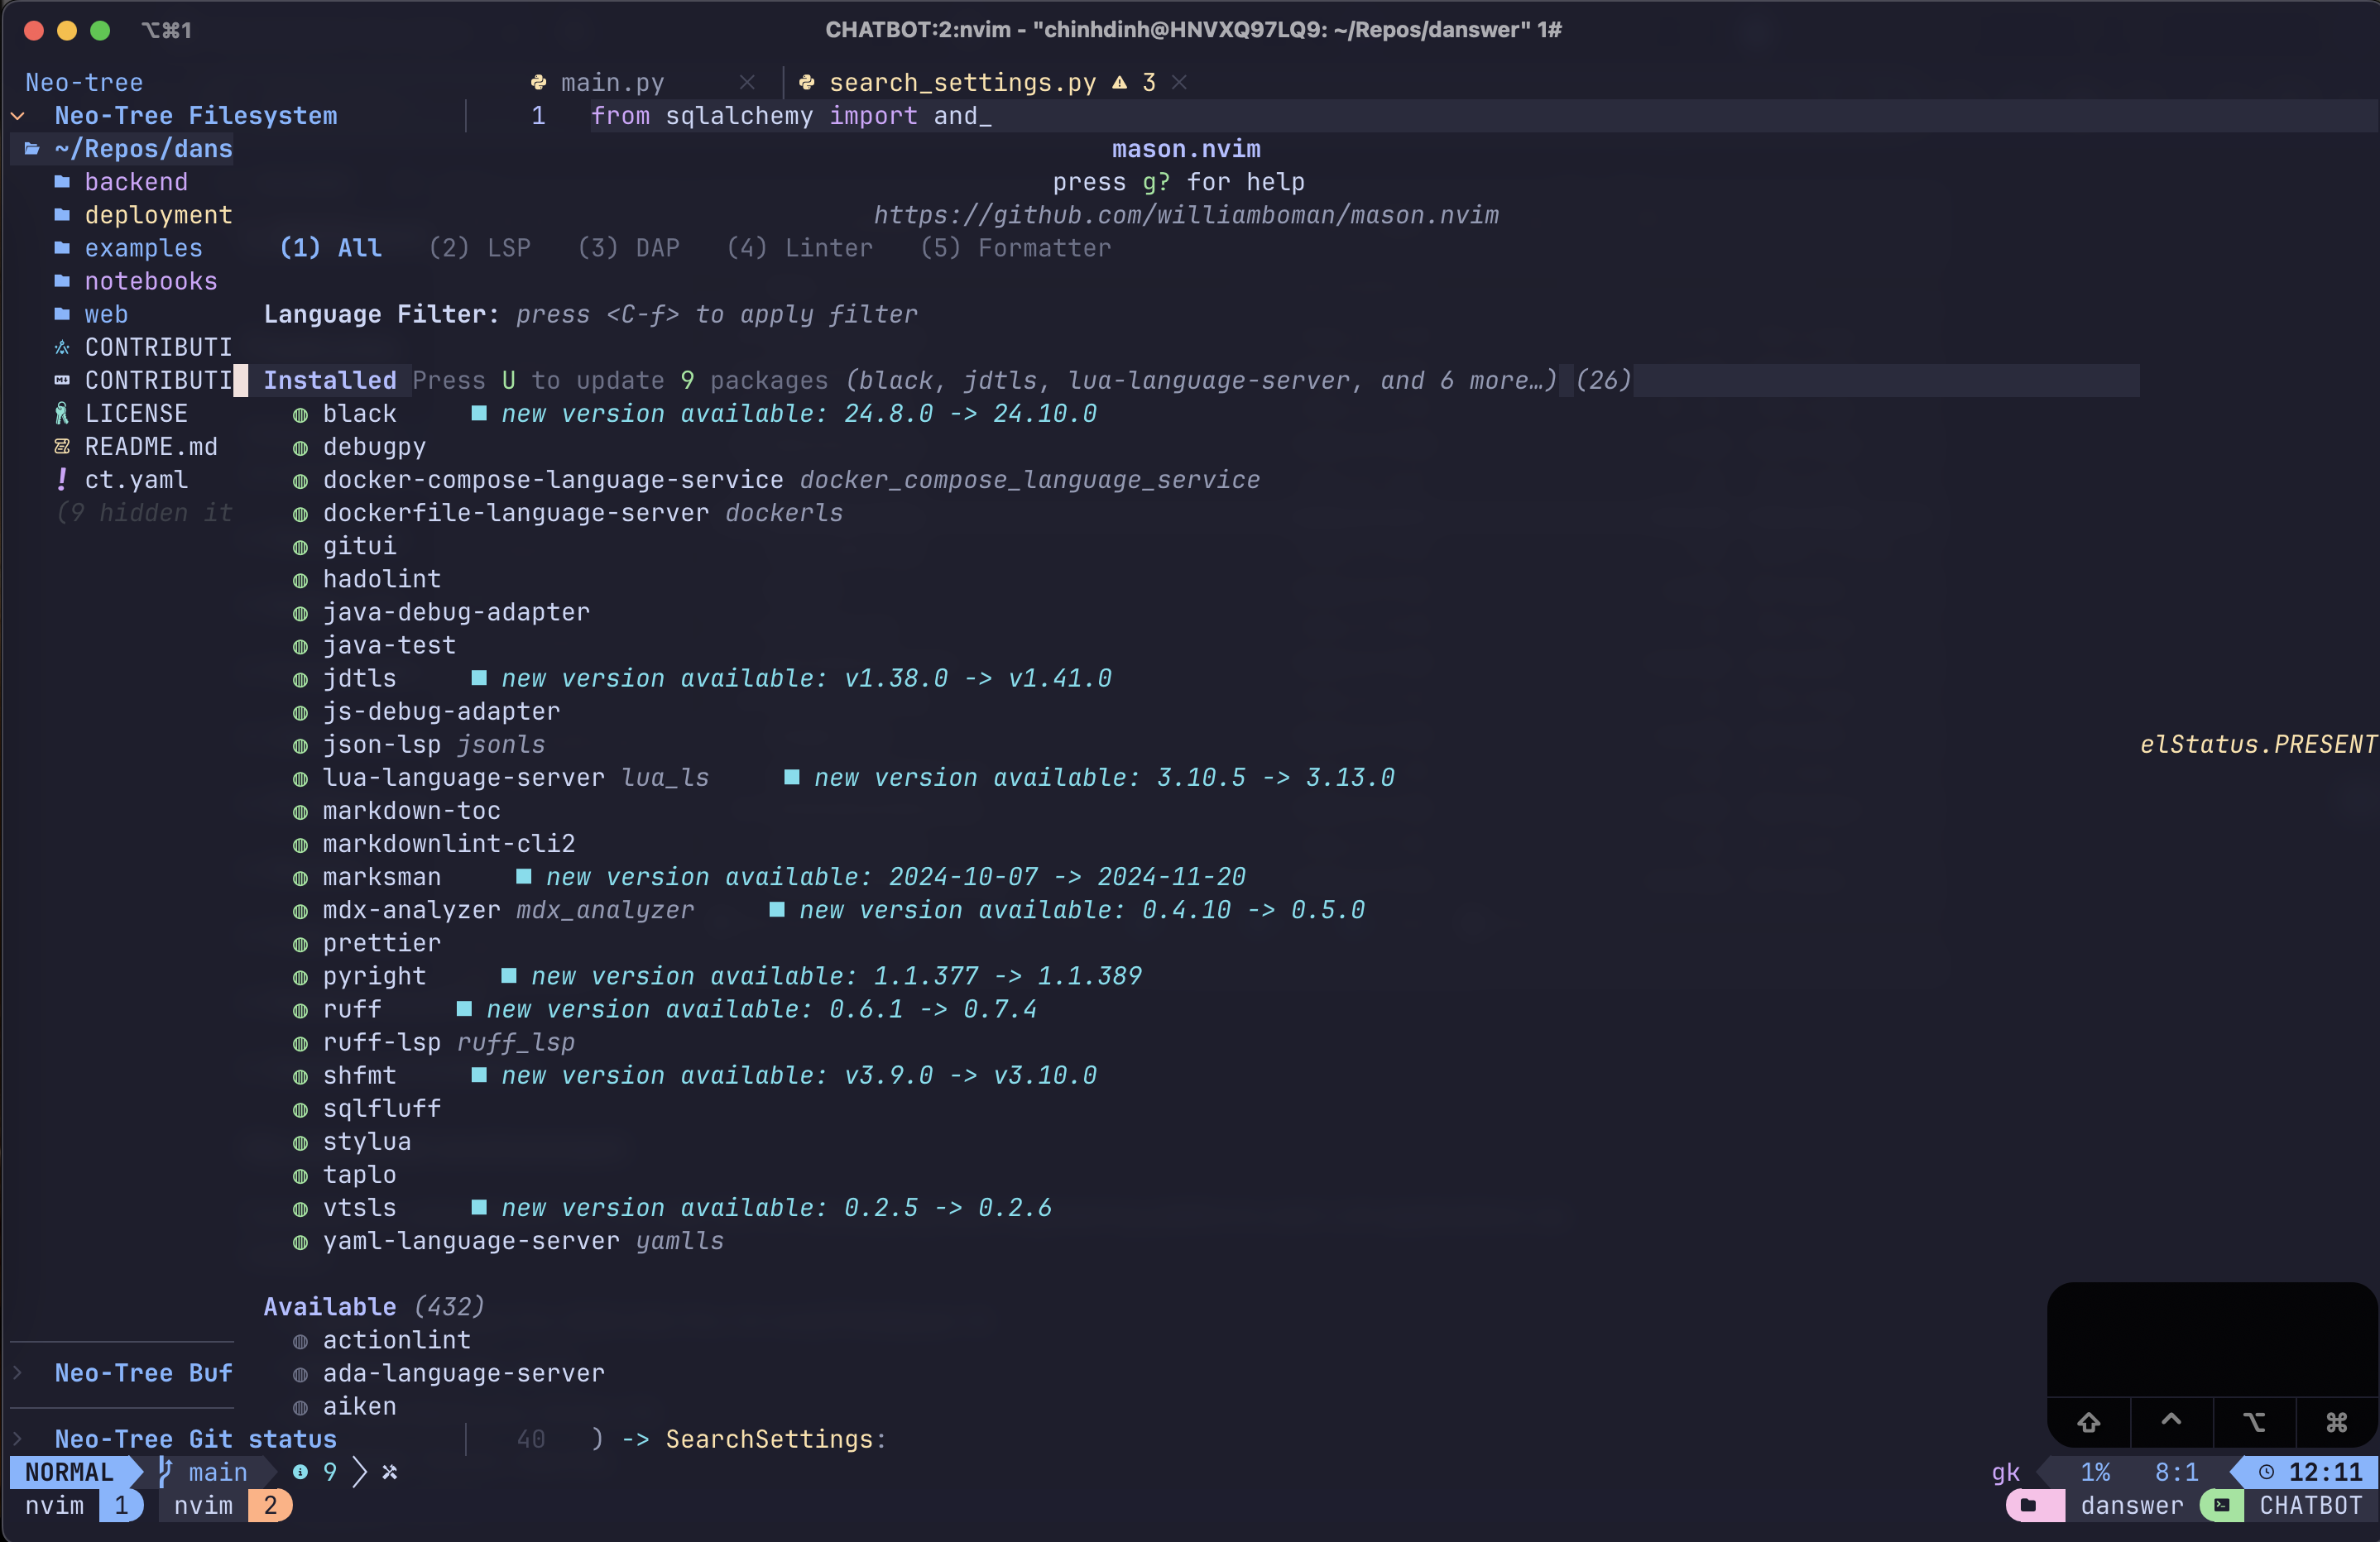Click the update-available square next to jdtls
Screen dimensions: 2380x1542
(479, 678)
